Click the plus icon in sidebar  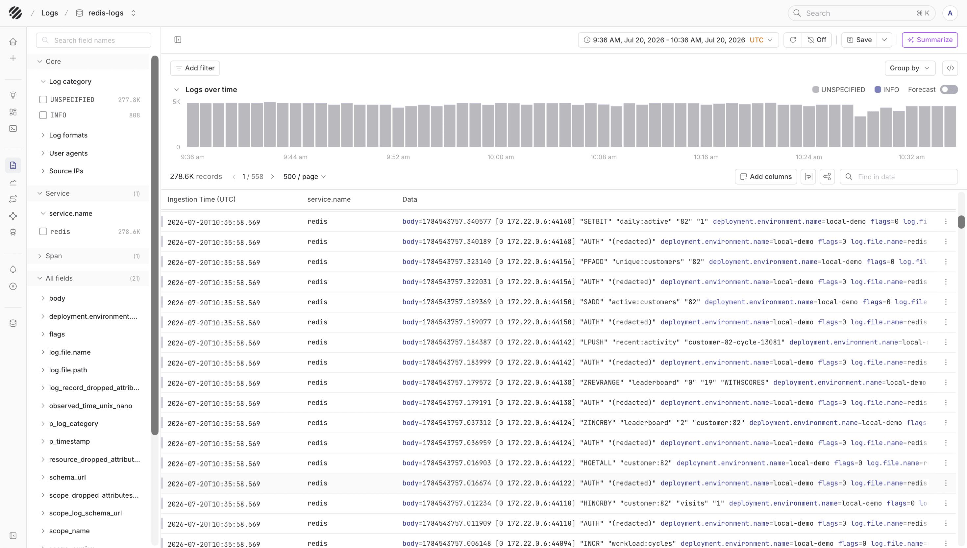(13, 58)
